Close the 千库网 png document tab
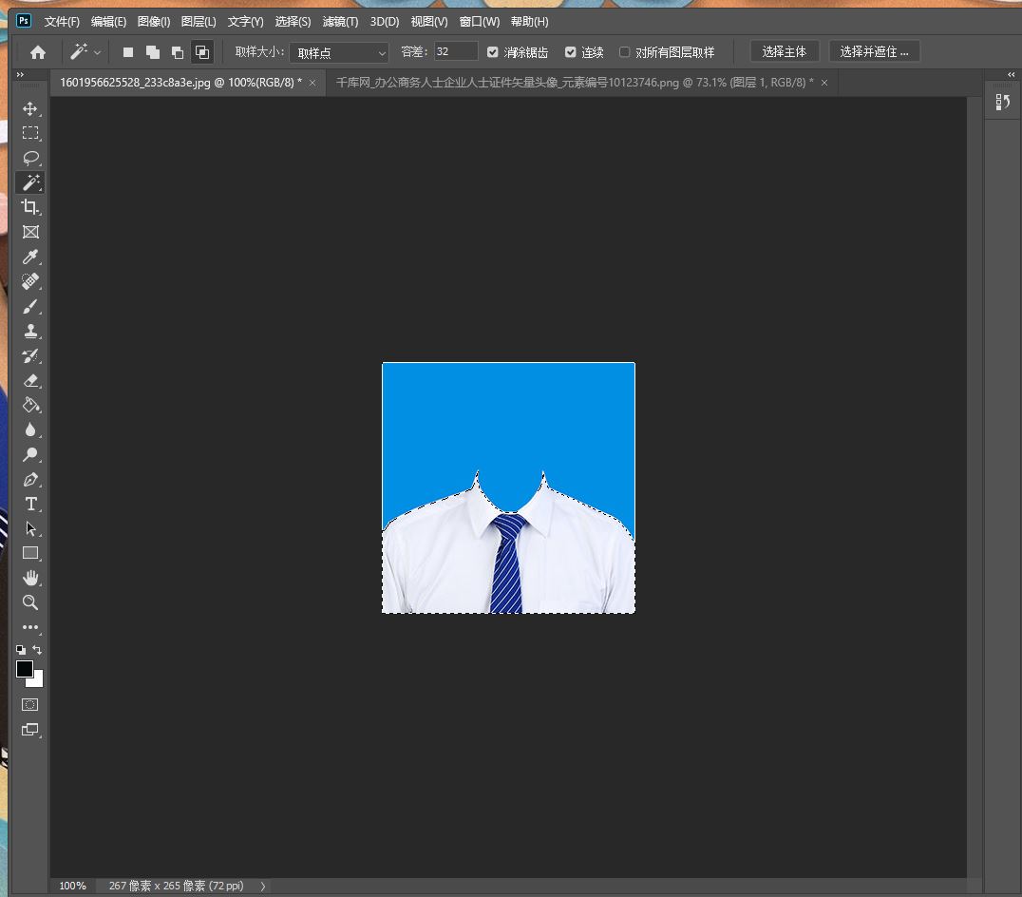 point(824,83)
